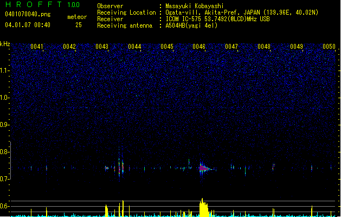Click the Receiver field label

(110, 19)
